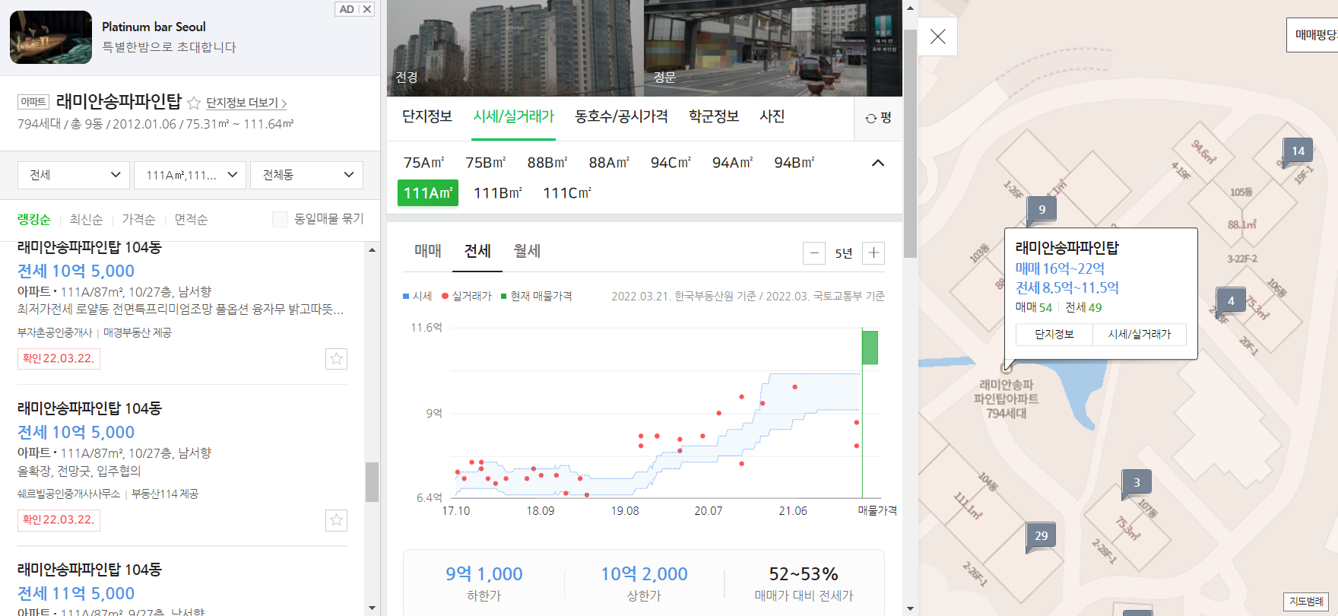Favorite 래미안송파파인탑 with star icon
This screenshot has height=616, width=1338.
(x=194, y=103)
